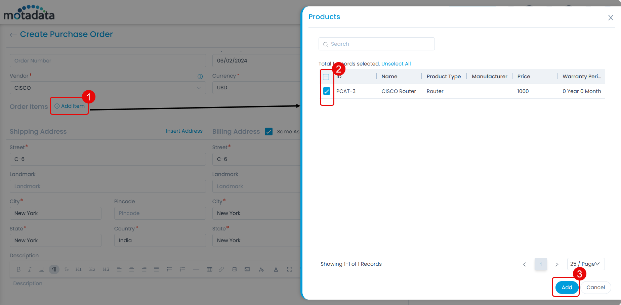The image size is (621, 305).
Task: Check the PCAT-3 product row checkbox
Action: tap(326, 91)
